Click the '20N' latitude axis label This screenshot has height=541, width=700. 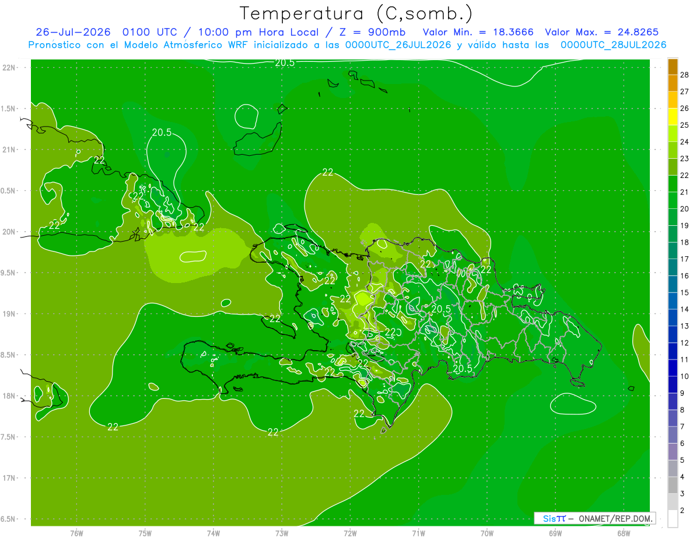point(9,232)
